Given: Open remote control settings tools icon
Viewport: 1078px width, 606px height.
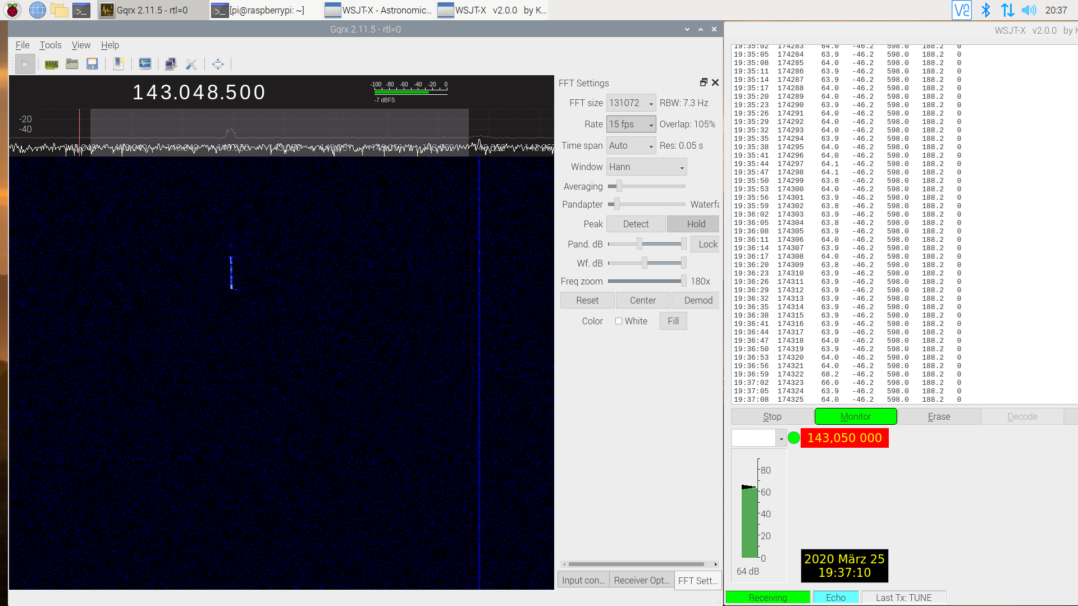Looking at the screenshot, I should pyautogui.click(x=191, y=64).
